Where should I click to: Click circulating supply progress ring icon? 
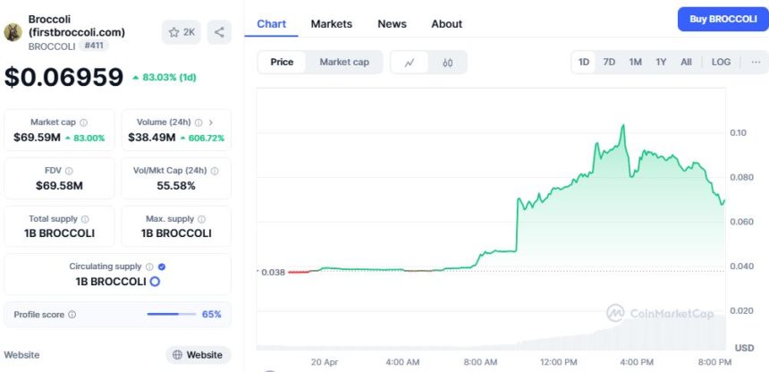[155, 282]
